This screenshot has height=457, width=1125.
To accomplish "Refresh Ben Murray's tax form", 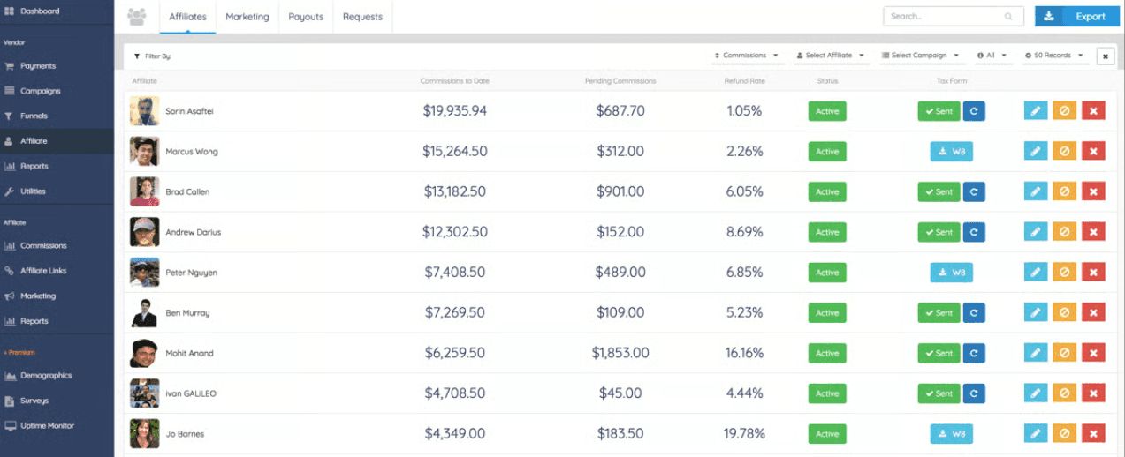I will [x=974, y=312].
